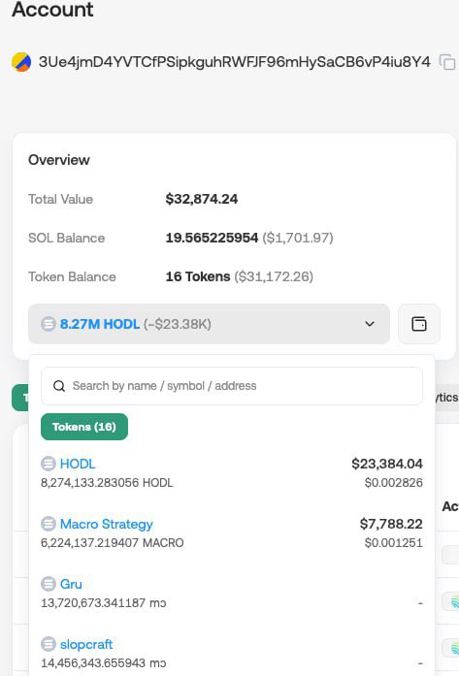Click the 8.27M HODL amount text
The image size is (459, 676).
pos(100,324)
